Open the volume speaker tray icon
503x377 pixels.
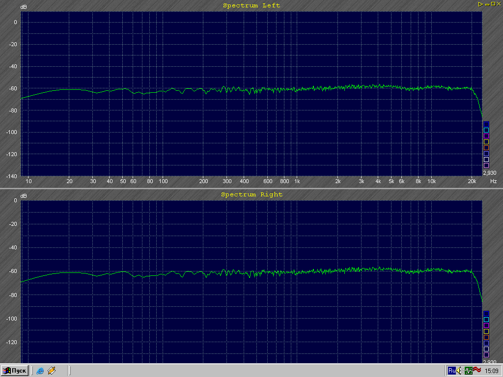[460, 371]
